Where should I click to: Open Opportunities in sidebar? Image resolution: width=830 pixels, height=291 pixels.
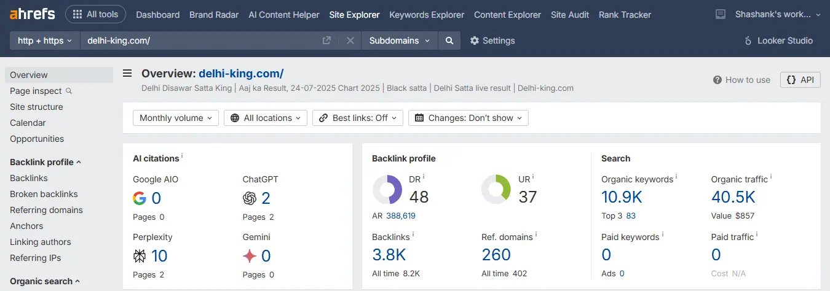[37, 139]
